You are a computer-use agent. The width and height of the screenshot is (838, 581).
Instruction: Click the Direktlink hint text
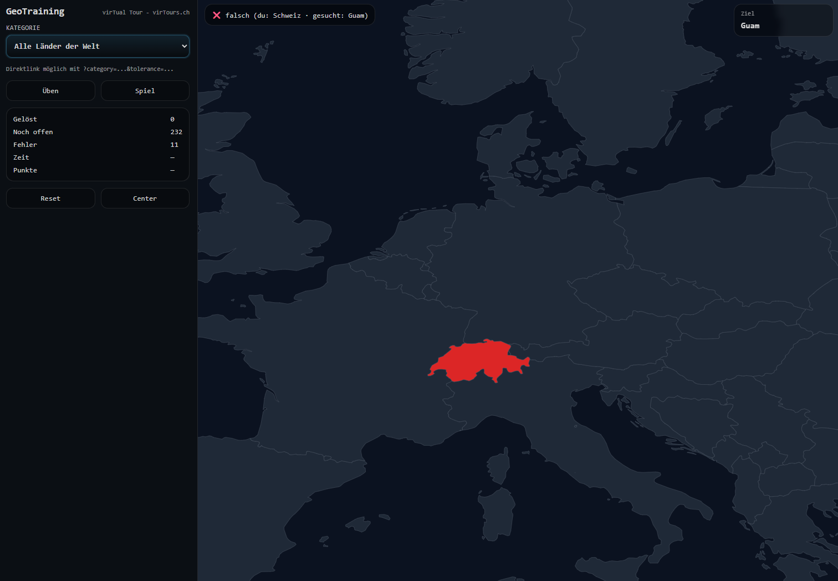(x=90, y=69)
